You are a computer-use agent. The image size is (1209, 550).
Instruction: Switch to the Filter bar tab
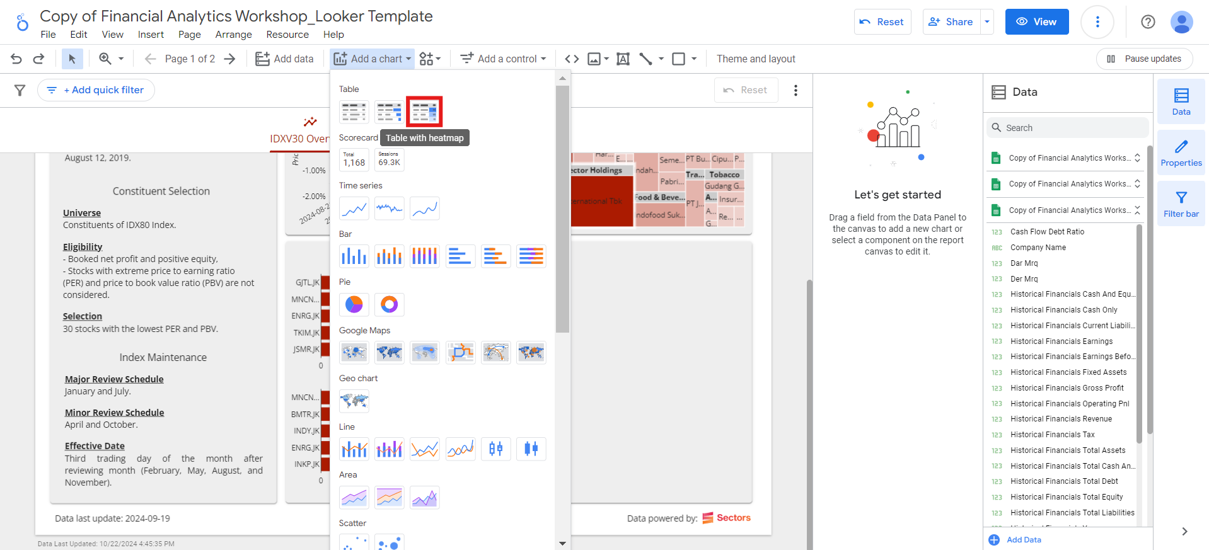tap(1181, 205)
